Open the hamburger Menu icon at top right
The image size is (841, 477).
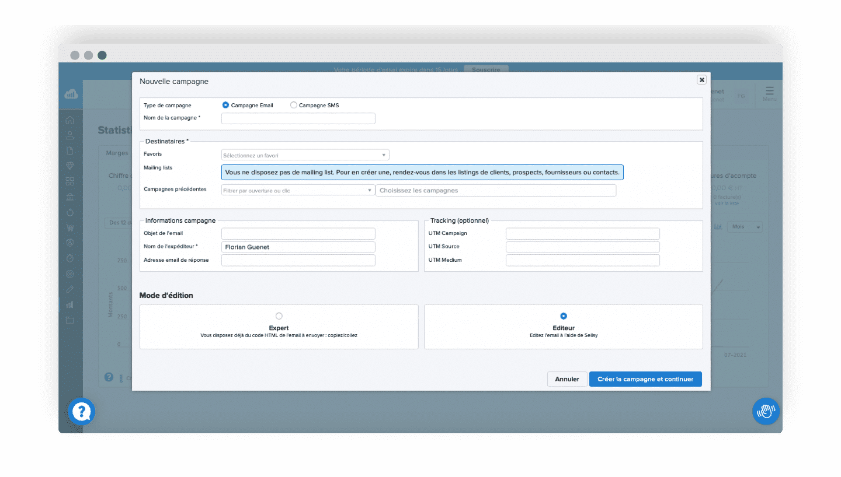click(x=770, y=94)
